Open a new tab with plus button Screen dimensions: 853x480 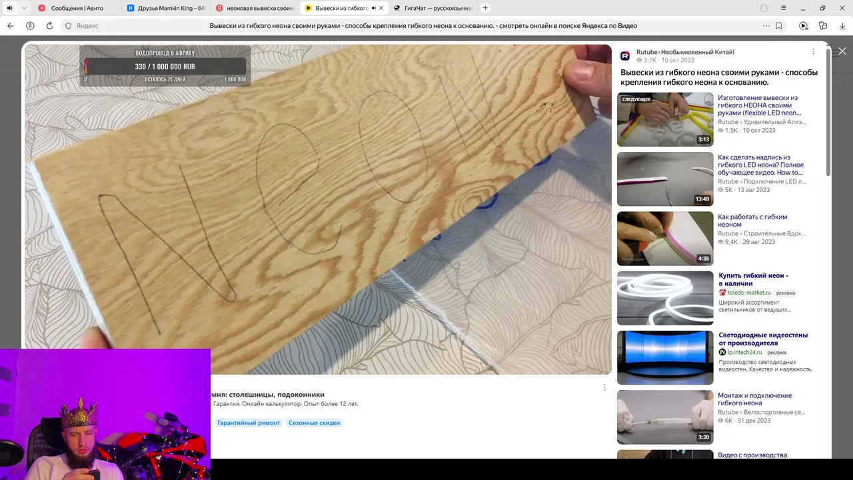pos(485,8)
